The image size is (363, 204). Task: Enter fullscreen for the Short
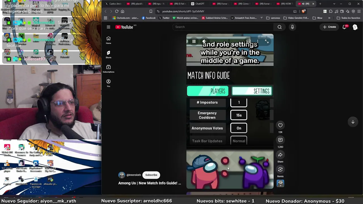pos(267,42)
